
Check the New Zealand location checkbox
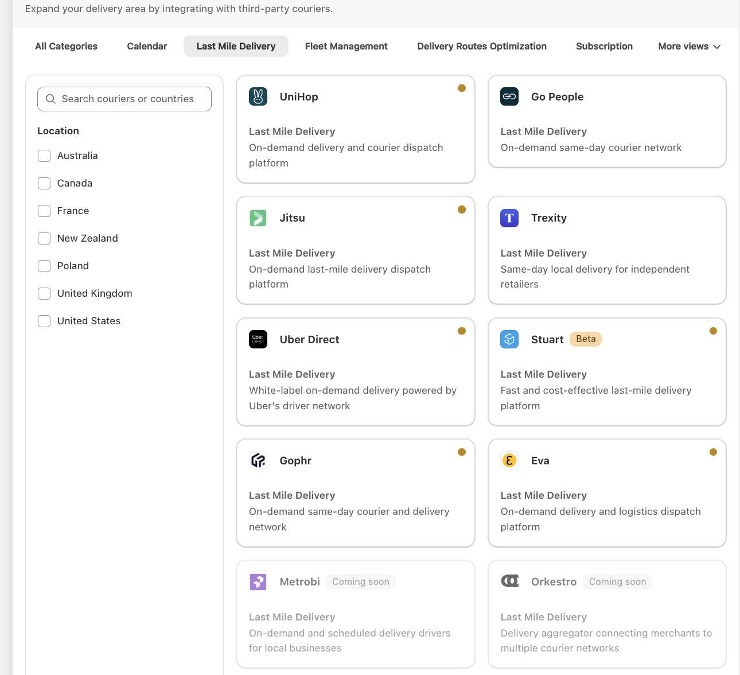pos(44,238)
